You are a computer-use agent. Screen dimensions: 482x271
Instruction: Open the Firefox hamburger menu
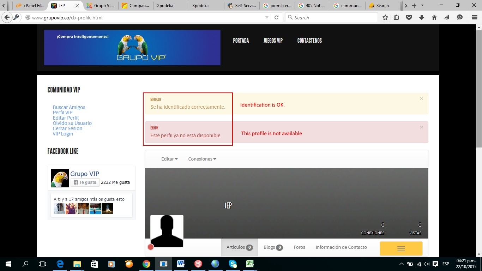tap(475, 17)
